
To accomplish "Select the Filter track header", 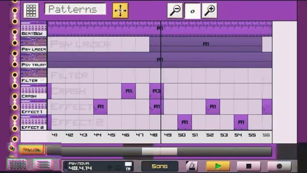I will [x=34, y=76].
